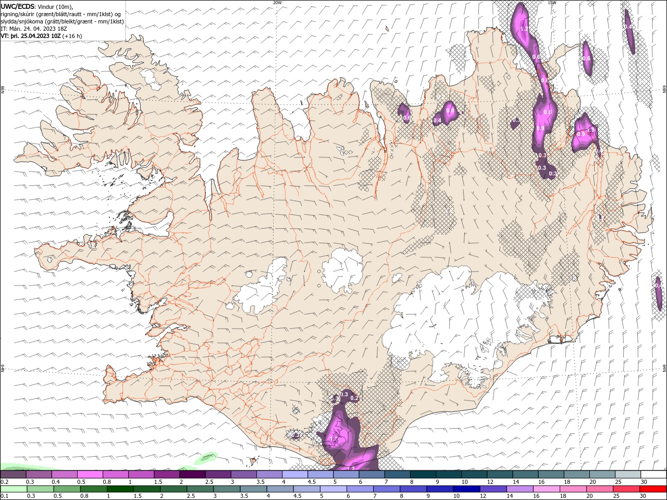667x500 pixels.
Task: Click the white snow legend swatch after 30
Action: (653, 474)
